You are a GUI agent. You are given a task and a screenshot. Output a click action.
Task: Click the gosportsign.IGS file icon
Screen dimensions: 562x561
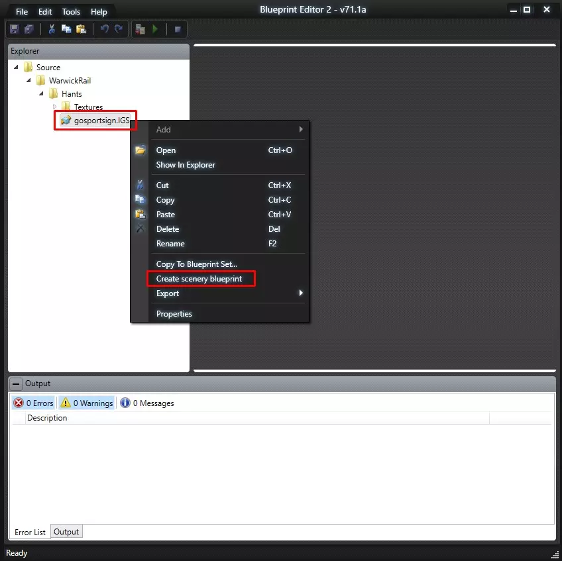tap(66, 120)
